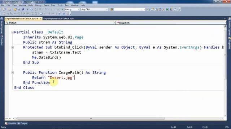Click the Error List icon in bottom bar
This screenshot has width=231, height=129.
[x=6, y=123]
